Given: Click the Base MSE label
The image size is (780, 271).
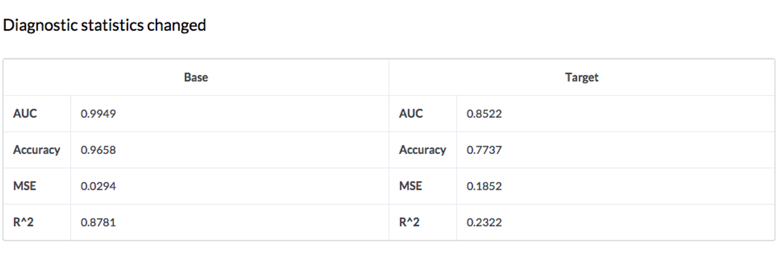Looking at the screenshot, I should (24, 186).
